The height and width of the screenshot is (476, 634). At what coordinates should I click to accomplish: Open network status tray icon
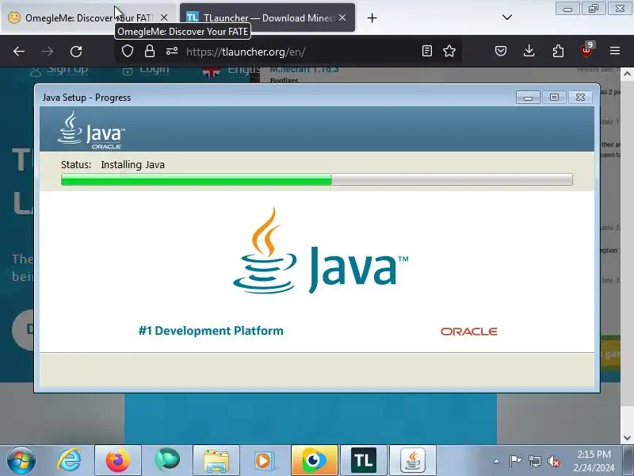[534, 461]
